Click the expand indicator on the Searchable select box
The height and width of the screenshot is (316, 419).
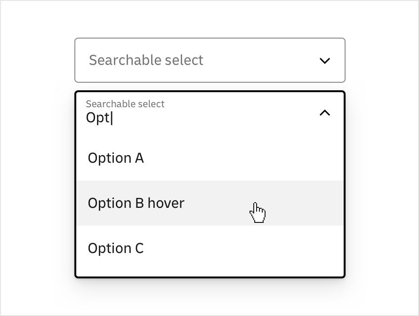(x=324, y=60)
